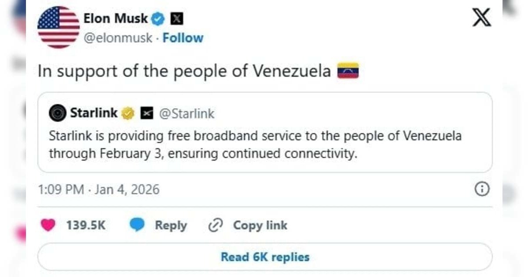Open the quoted Starlink post text

255,144
